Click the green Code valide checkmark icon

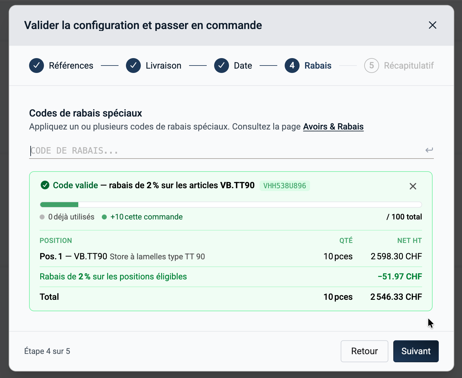pyautogui.click(x=45, y=185)
